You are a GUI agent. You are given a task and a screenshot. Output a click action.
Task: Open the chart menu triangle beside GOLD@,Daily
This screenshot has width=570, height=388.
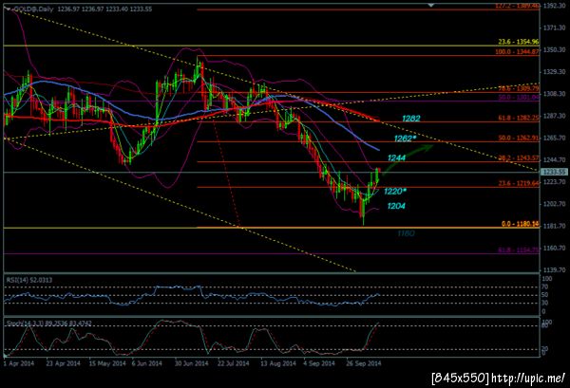point(8,9)
